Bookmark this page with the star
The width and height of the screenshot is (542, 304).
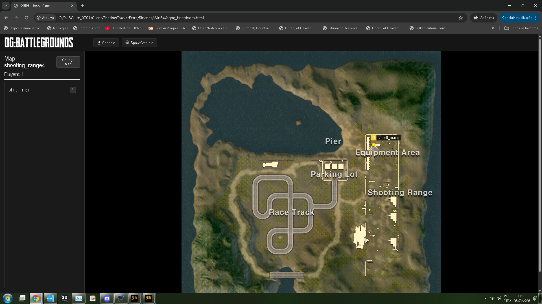pyautogui.click(x=461, y=18)
